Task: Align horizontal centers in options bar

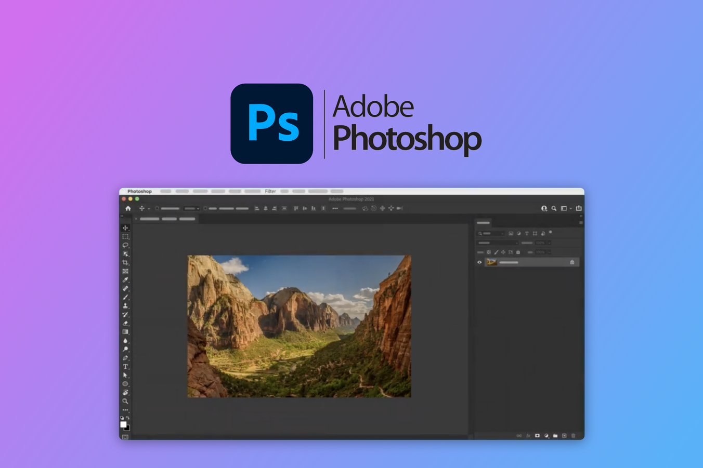Action: (266, 208)
